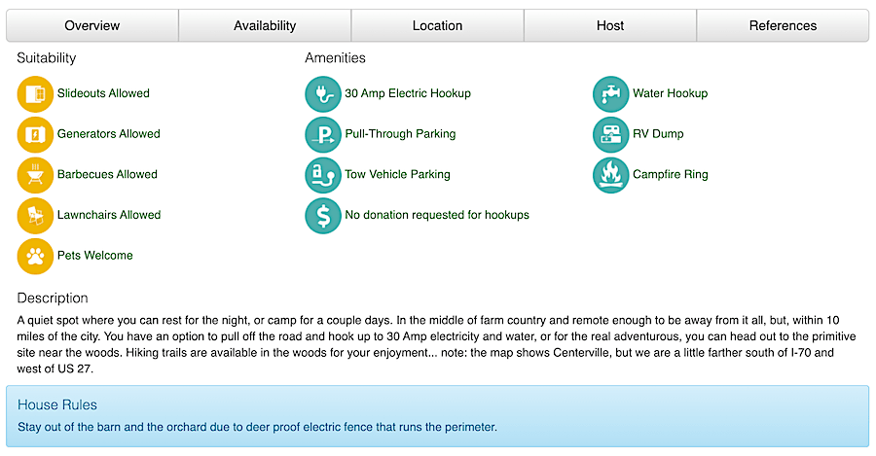Click the Water Hookup faucet icon
The height and width of the screenshot is (456, 876).
click(x=610, y=94)
